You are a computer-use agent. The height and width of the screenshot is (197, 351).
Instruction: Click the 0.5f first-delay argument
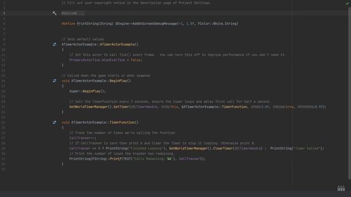click(x=319, y=107)
